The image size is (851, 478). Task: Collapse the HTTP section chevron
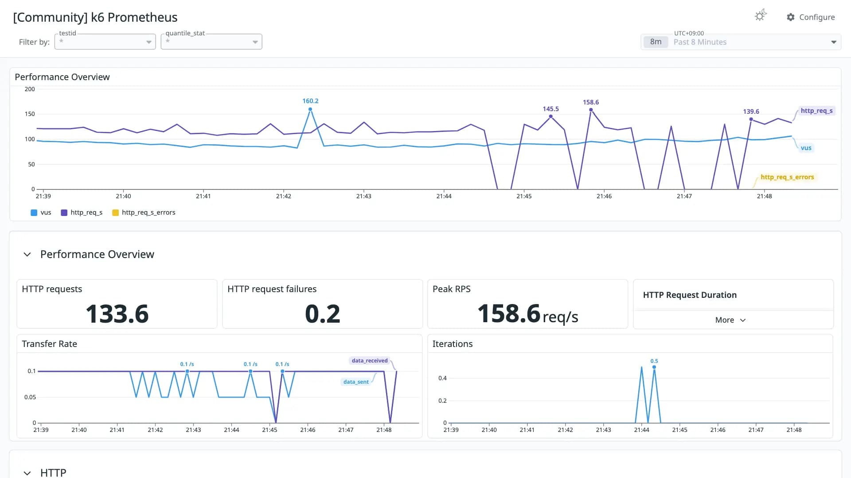coord(27,473)
